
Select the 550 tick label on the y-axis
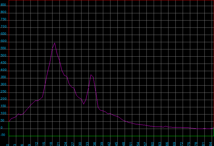coord(3,48)
